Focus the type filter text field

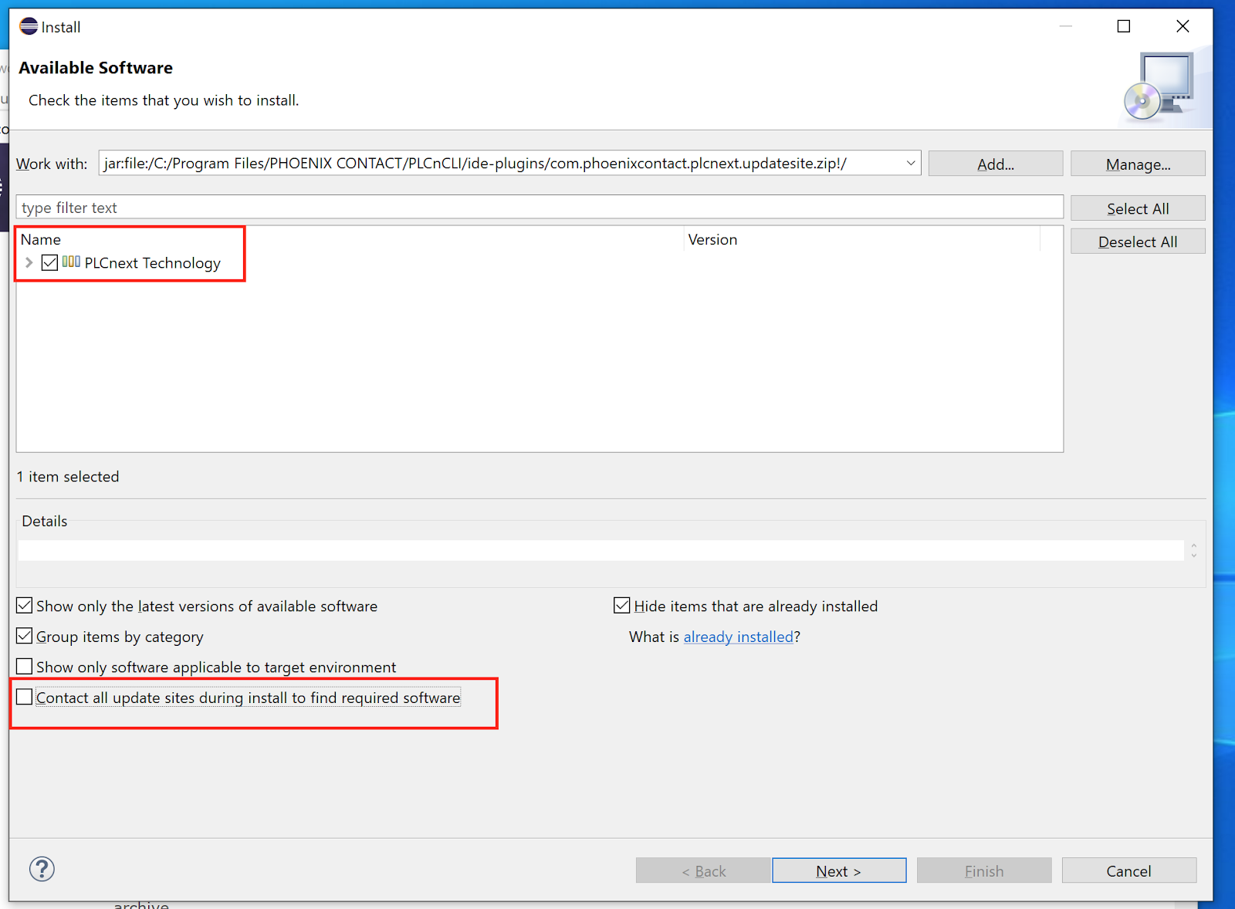[x=540, y=208]
